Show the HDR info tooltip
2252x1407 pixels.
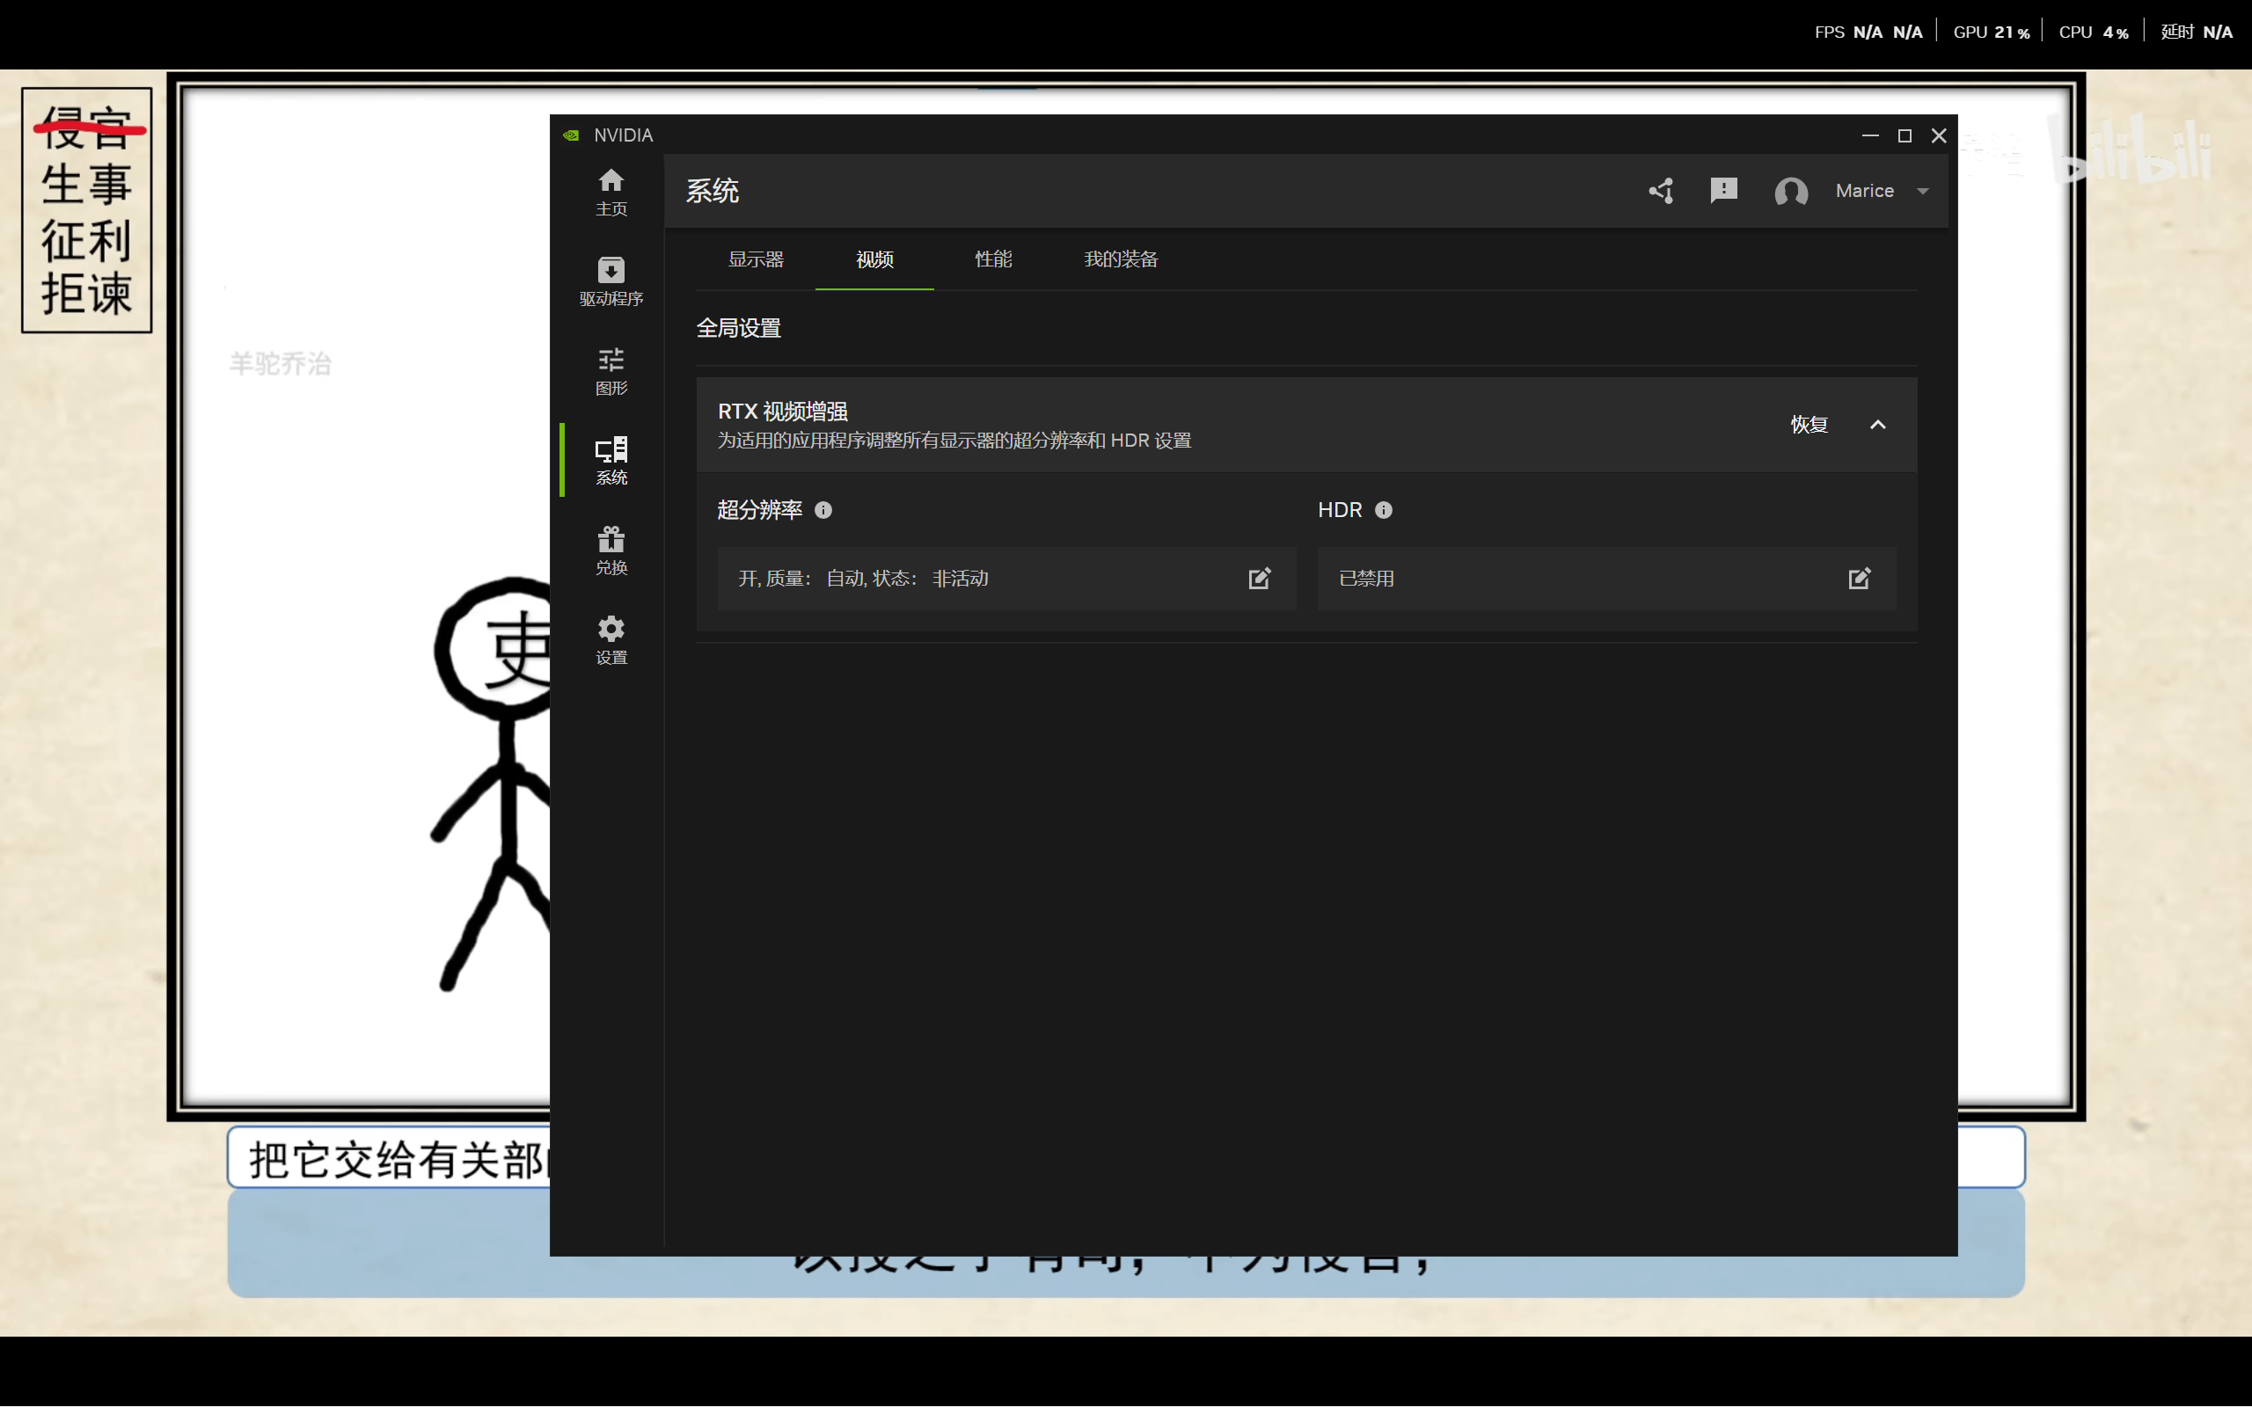(1384, 510)
